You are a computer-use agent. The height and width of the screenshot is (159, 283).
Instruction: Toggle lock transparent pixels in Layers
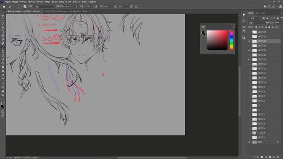tap(256, 27)
